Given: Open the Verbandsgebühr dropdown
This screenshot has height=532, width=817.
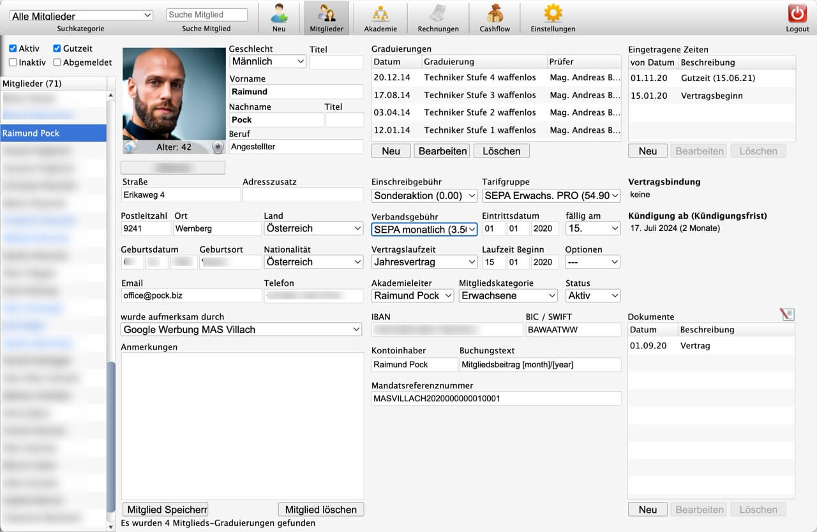Looking at the screenshot, I should (424, 229).
